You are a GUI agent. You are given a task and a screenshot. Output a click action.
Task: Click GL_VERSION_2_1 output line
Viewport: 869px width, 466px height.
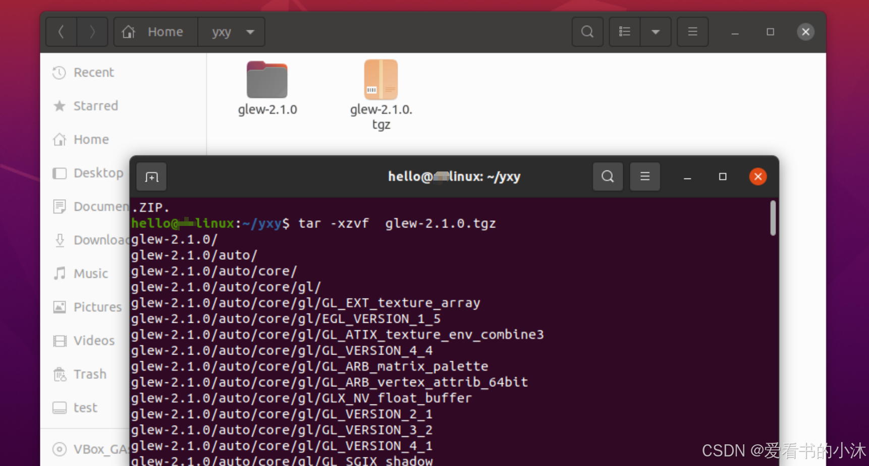[282, 414]
